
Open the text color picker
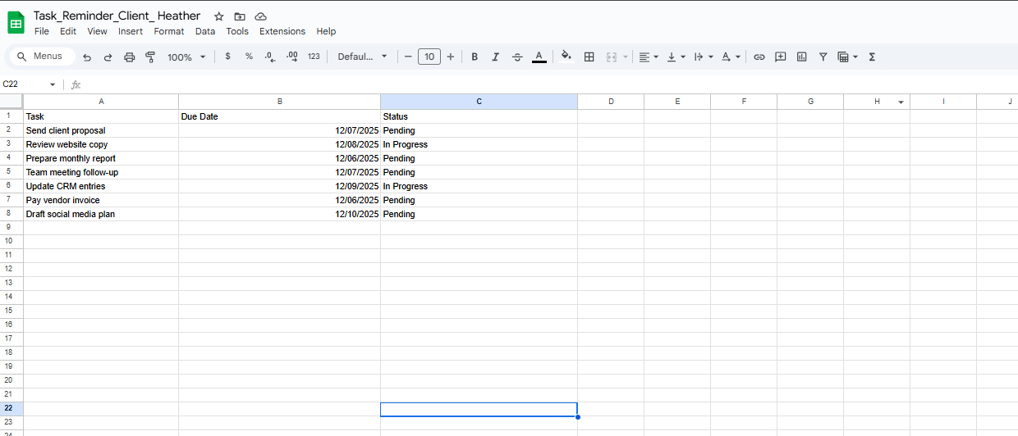[x=539, y=57]
